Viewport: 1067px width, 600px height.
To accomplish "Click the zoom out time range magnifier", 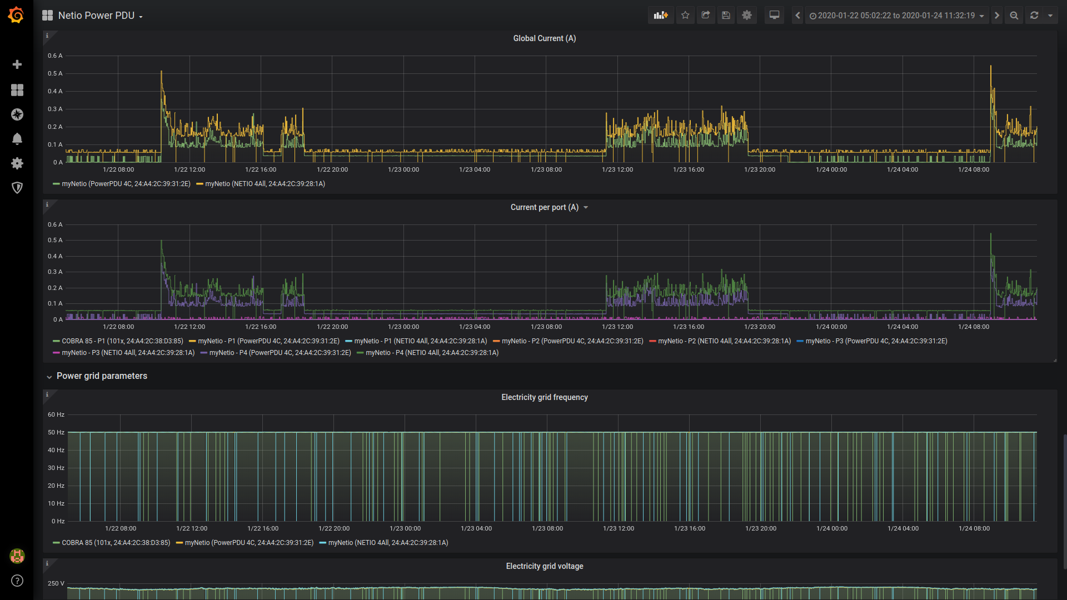I will (x=1014, y=16).
